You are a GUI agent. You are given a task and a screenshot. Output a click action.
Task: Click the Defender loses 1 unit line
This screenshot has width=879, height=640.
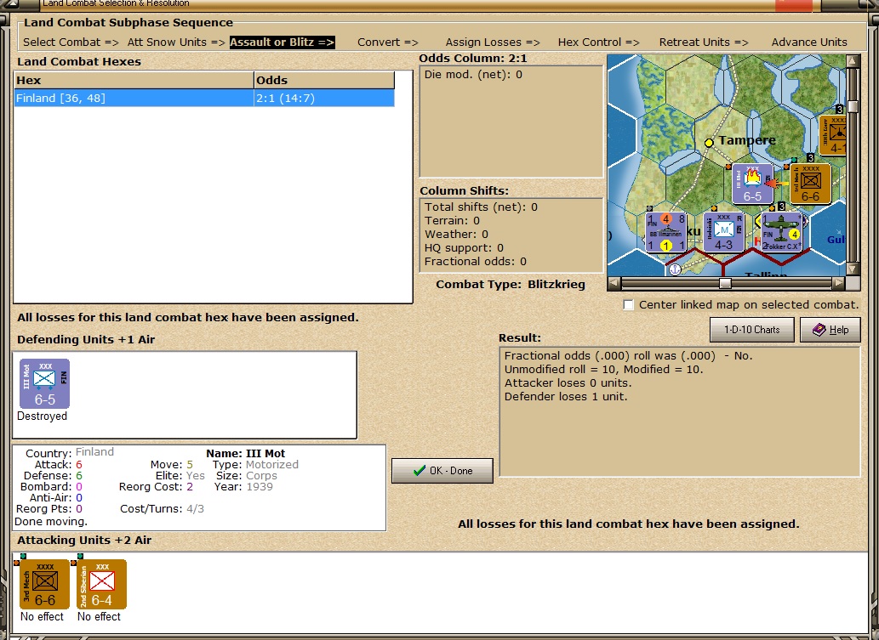coord(566,396)
